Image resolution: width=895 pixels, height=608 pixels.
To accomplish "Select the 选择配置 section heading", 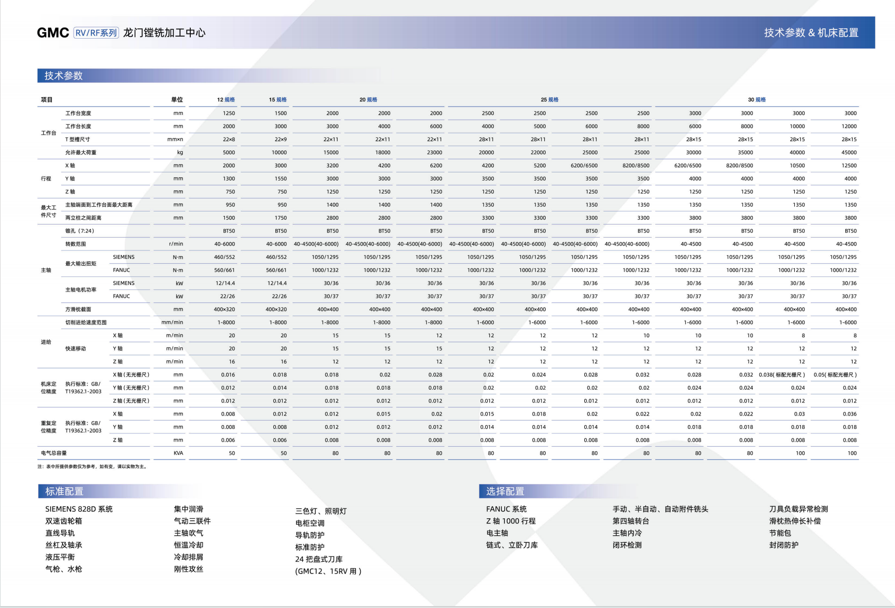I will [x=505, y=491].
